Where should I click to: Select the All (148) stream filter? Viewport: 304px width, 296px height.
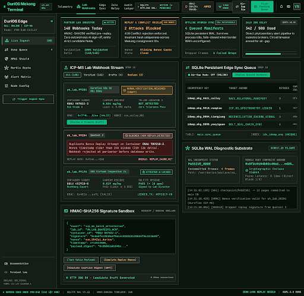pos(72,75)
